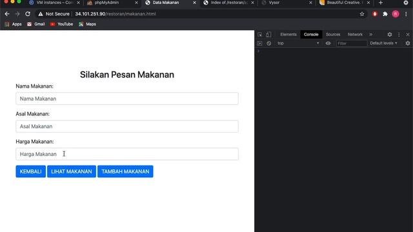The image size is (413, 232).
Task: Click the Silakan Pesan Makanan heading
Action: tap(127, 75)
